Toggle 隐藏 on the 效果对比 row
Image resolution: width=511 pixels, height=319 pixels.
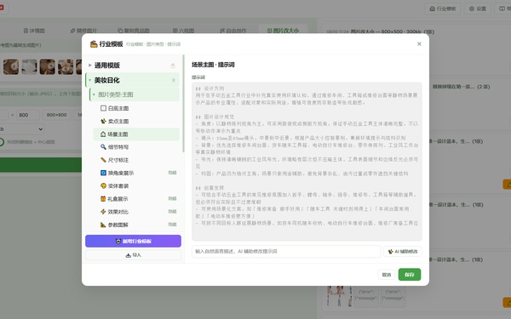coord(172,212)
